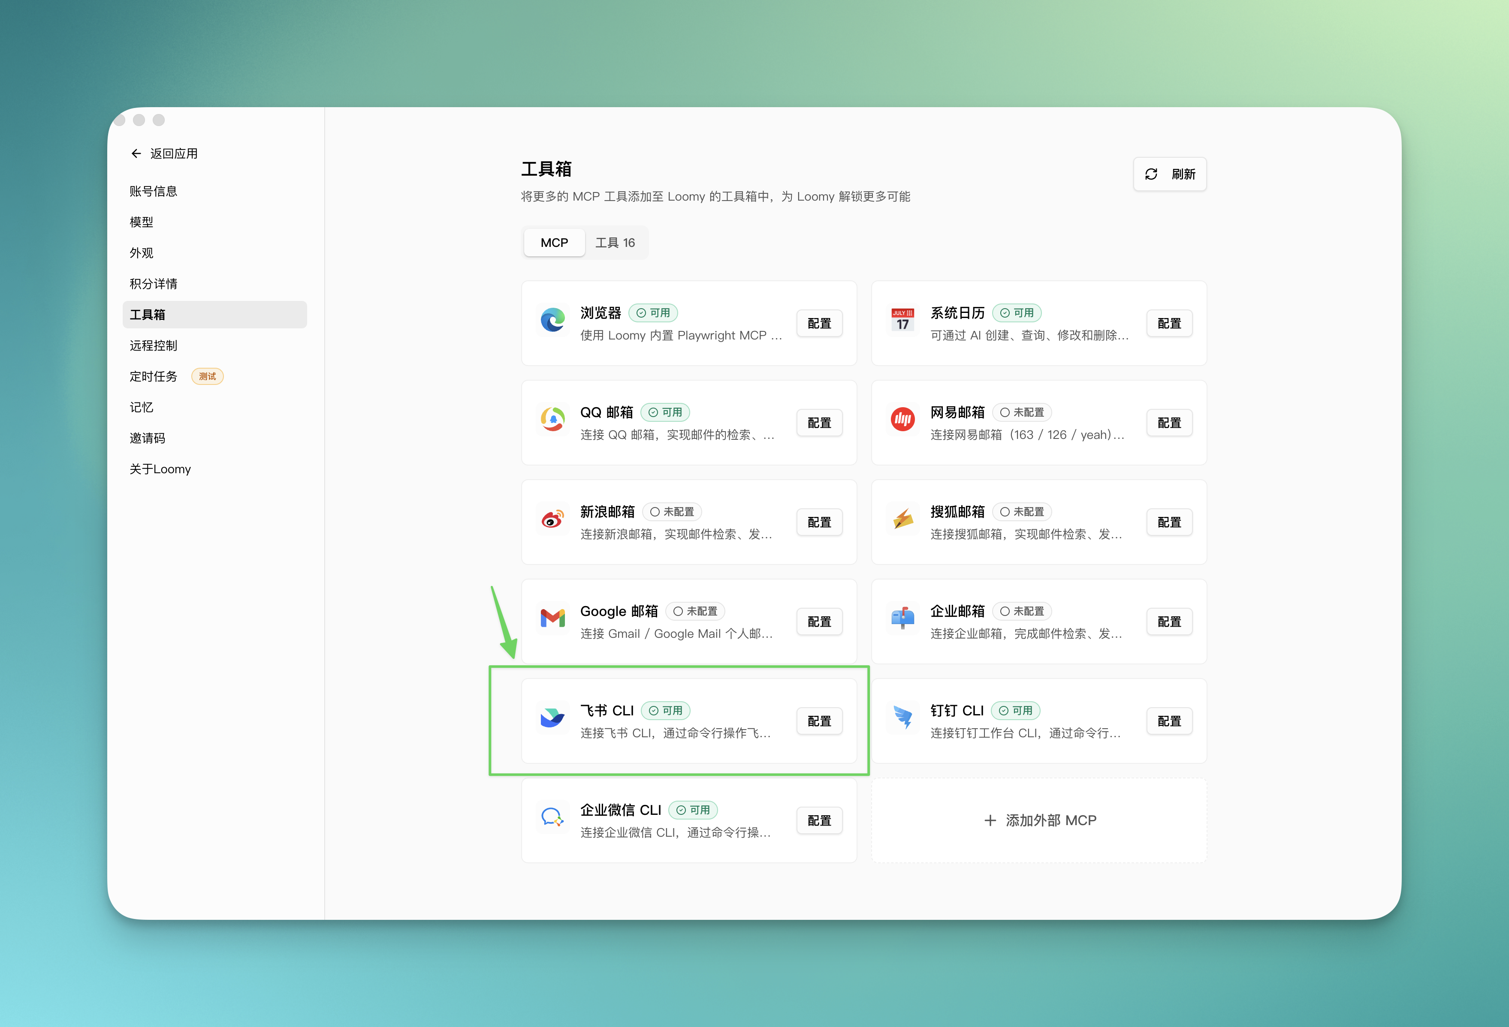Click the 新浪邮箱 Sina icon
The image size is (1509, 1027).
tap(552, 518)
